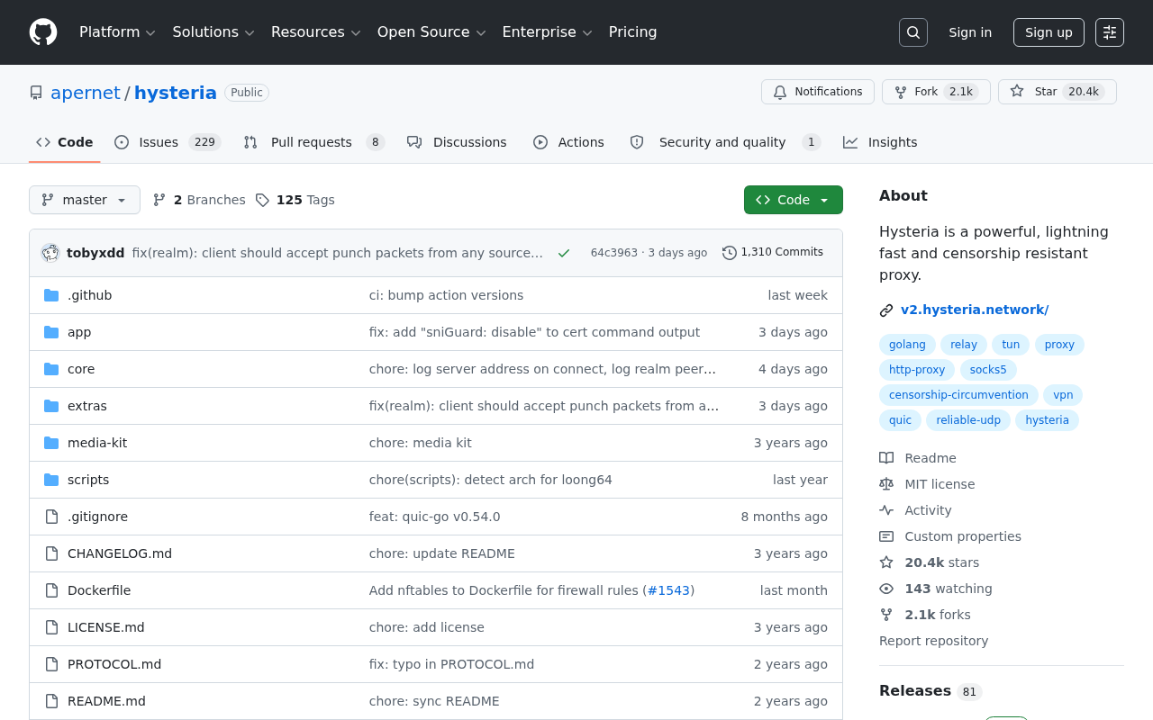Image resolution: width=1153 pixels, height=720 pixels.
Task: Open the hysteria repository name link
Action: (x=176, y=93)
